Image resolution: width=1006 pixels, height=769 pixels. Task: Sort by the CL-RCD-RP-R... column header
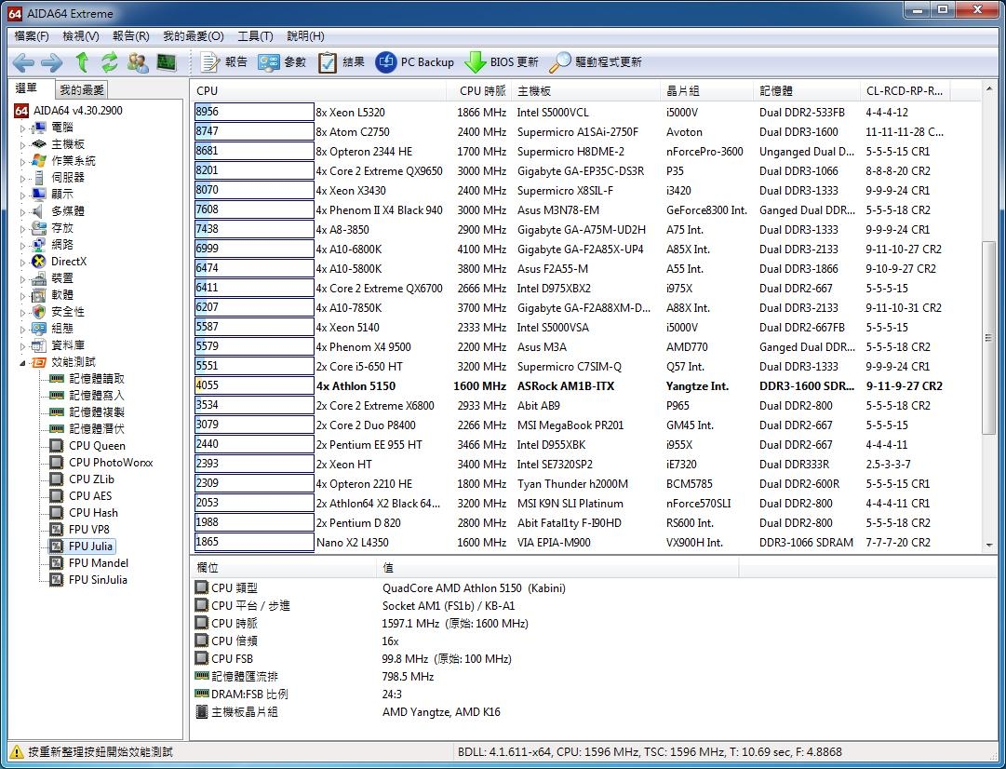(x=905, y=91)
